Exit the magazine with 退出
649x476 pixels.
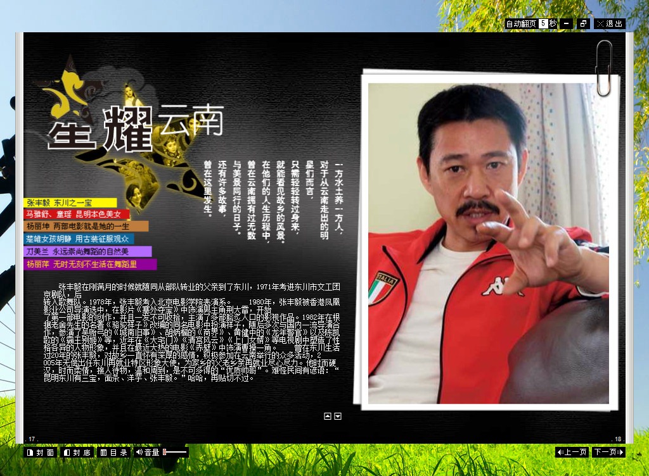tap(610, 23)
